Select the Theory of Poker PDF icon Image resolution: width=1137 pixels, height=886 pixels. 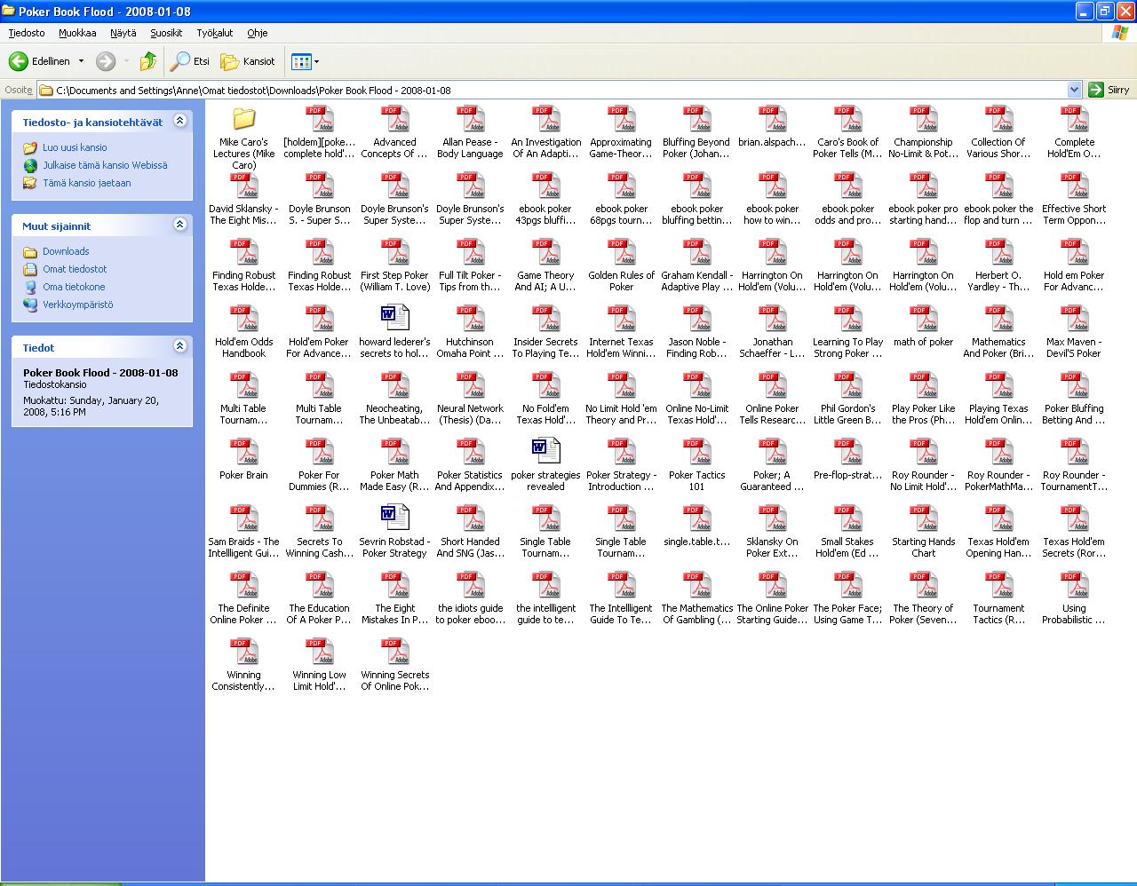tap(923, 585)
